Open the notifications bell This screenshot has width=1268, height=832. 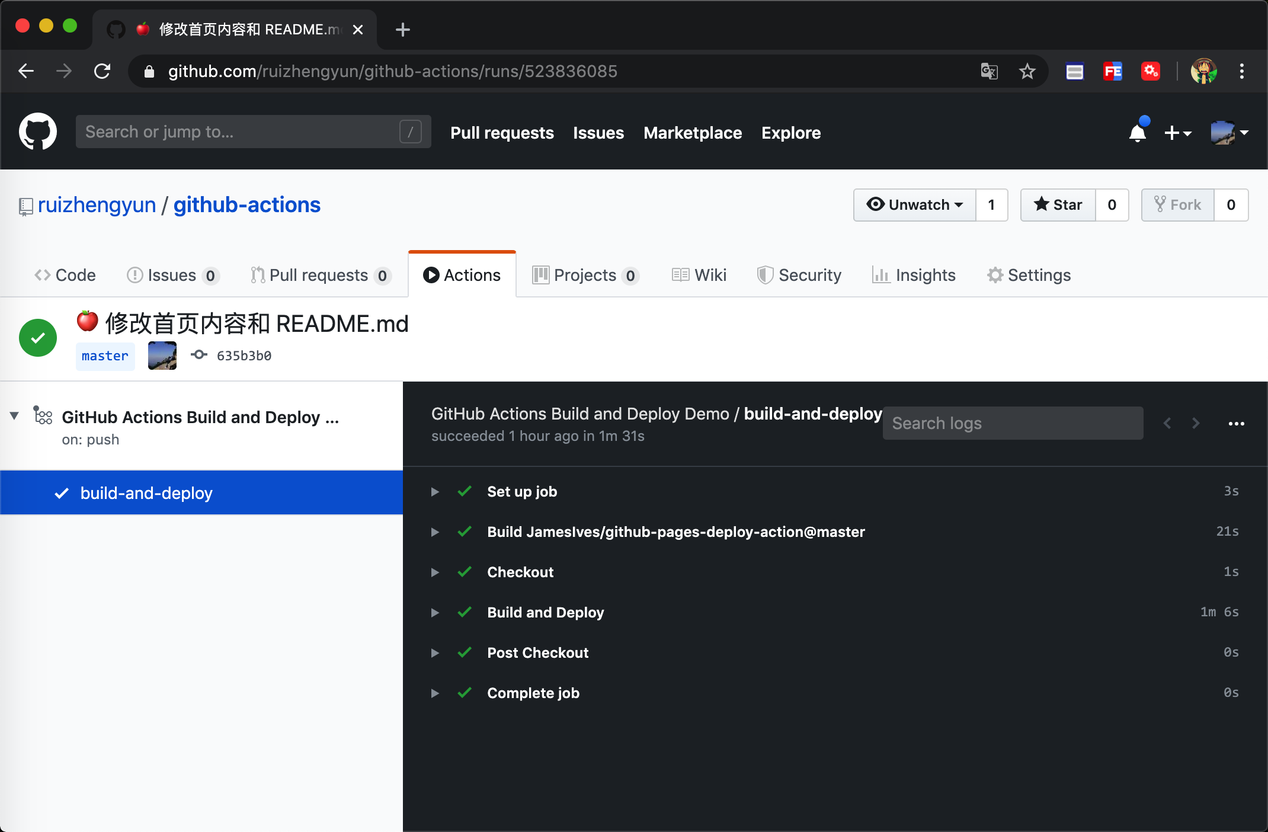click(1138, 132)
